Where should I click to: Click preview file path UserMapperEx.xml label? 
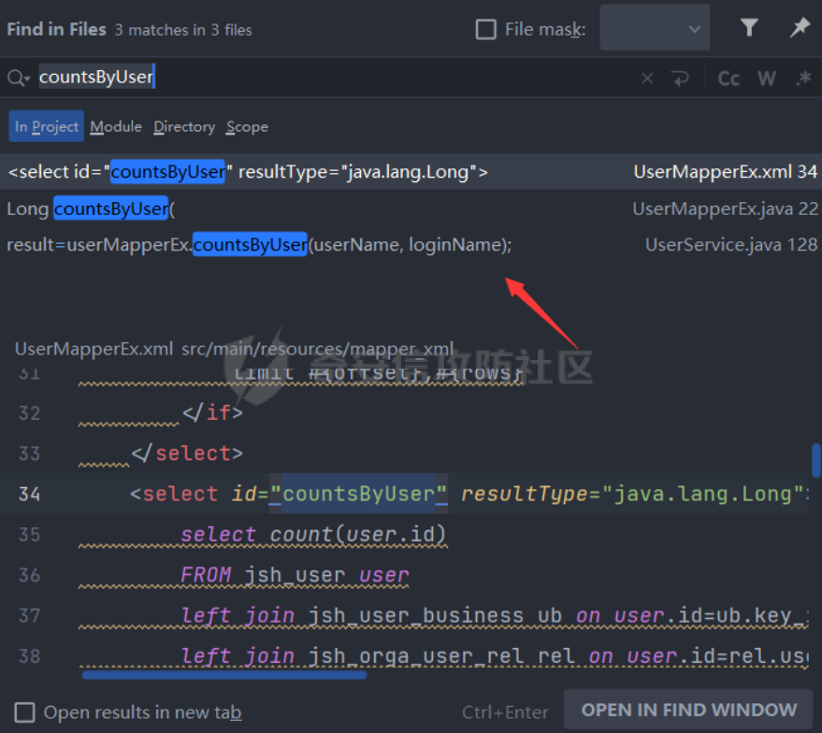pyautogui.click(x=94, y=349)
